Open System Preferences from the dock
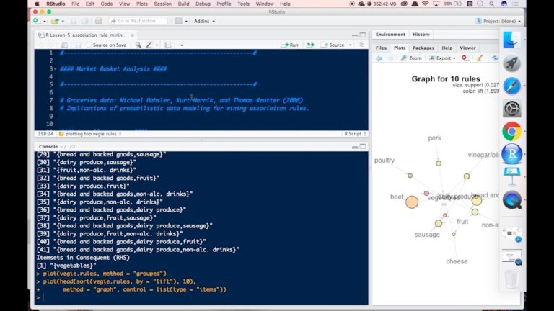554x311 pixels. click(x=511, y=109)
